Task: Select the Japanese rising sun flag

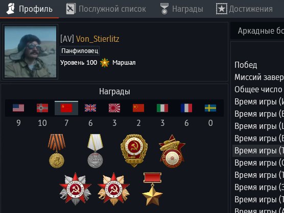Action: (114, 108)
